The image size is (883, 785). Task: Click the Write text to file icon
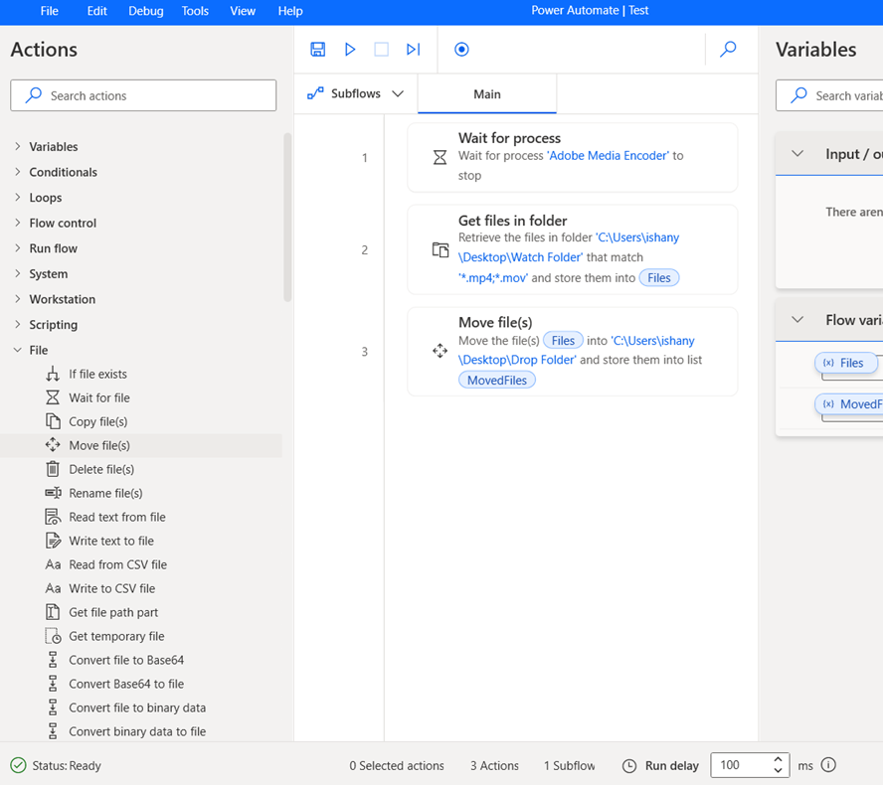[53, 541]
